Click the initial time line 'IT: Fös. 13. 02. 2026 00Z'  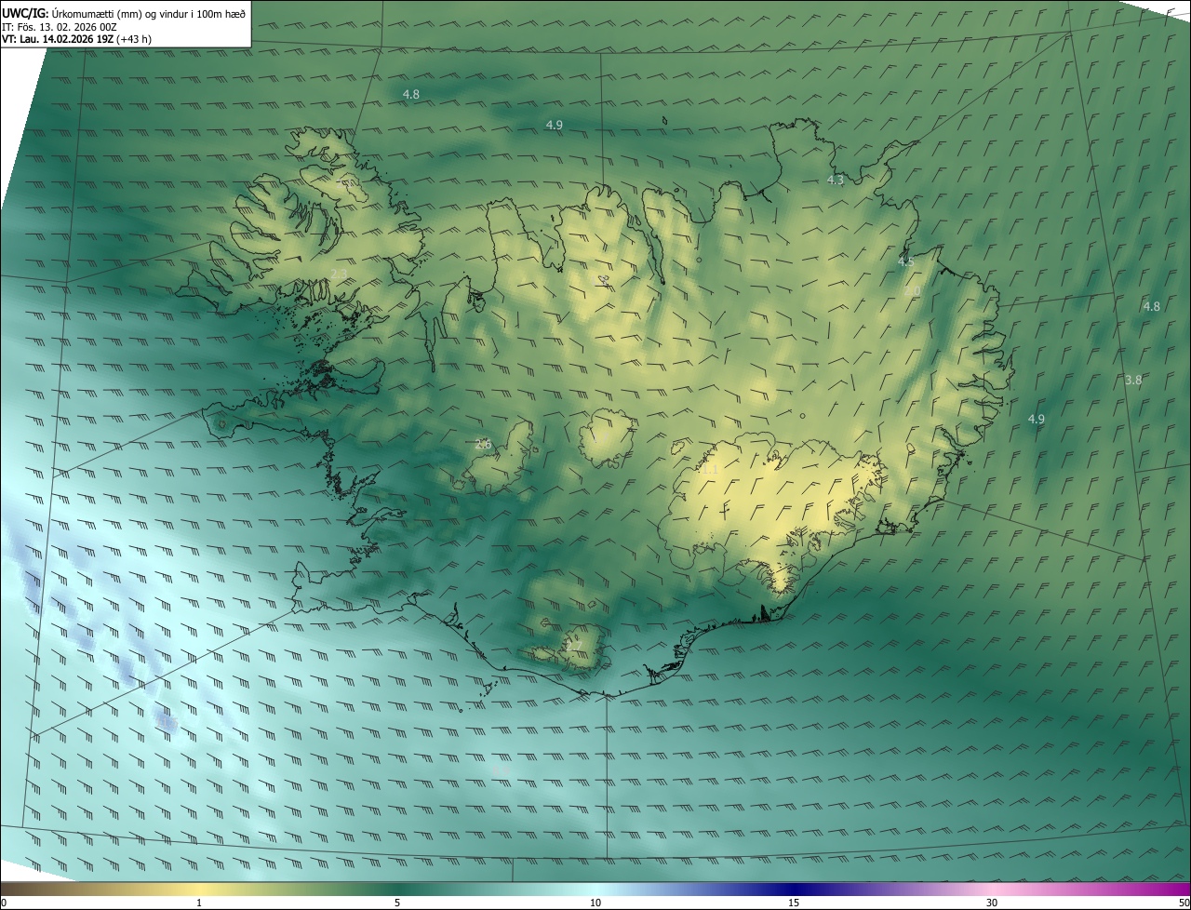(x=60, y=27)
